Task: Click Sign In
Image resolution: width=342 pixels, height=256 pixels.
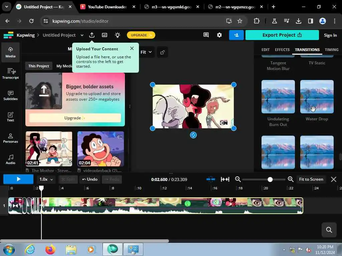Action: click(x=330, y=35)
